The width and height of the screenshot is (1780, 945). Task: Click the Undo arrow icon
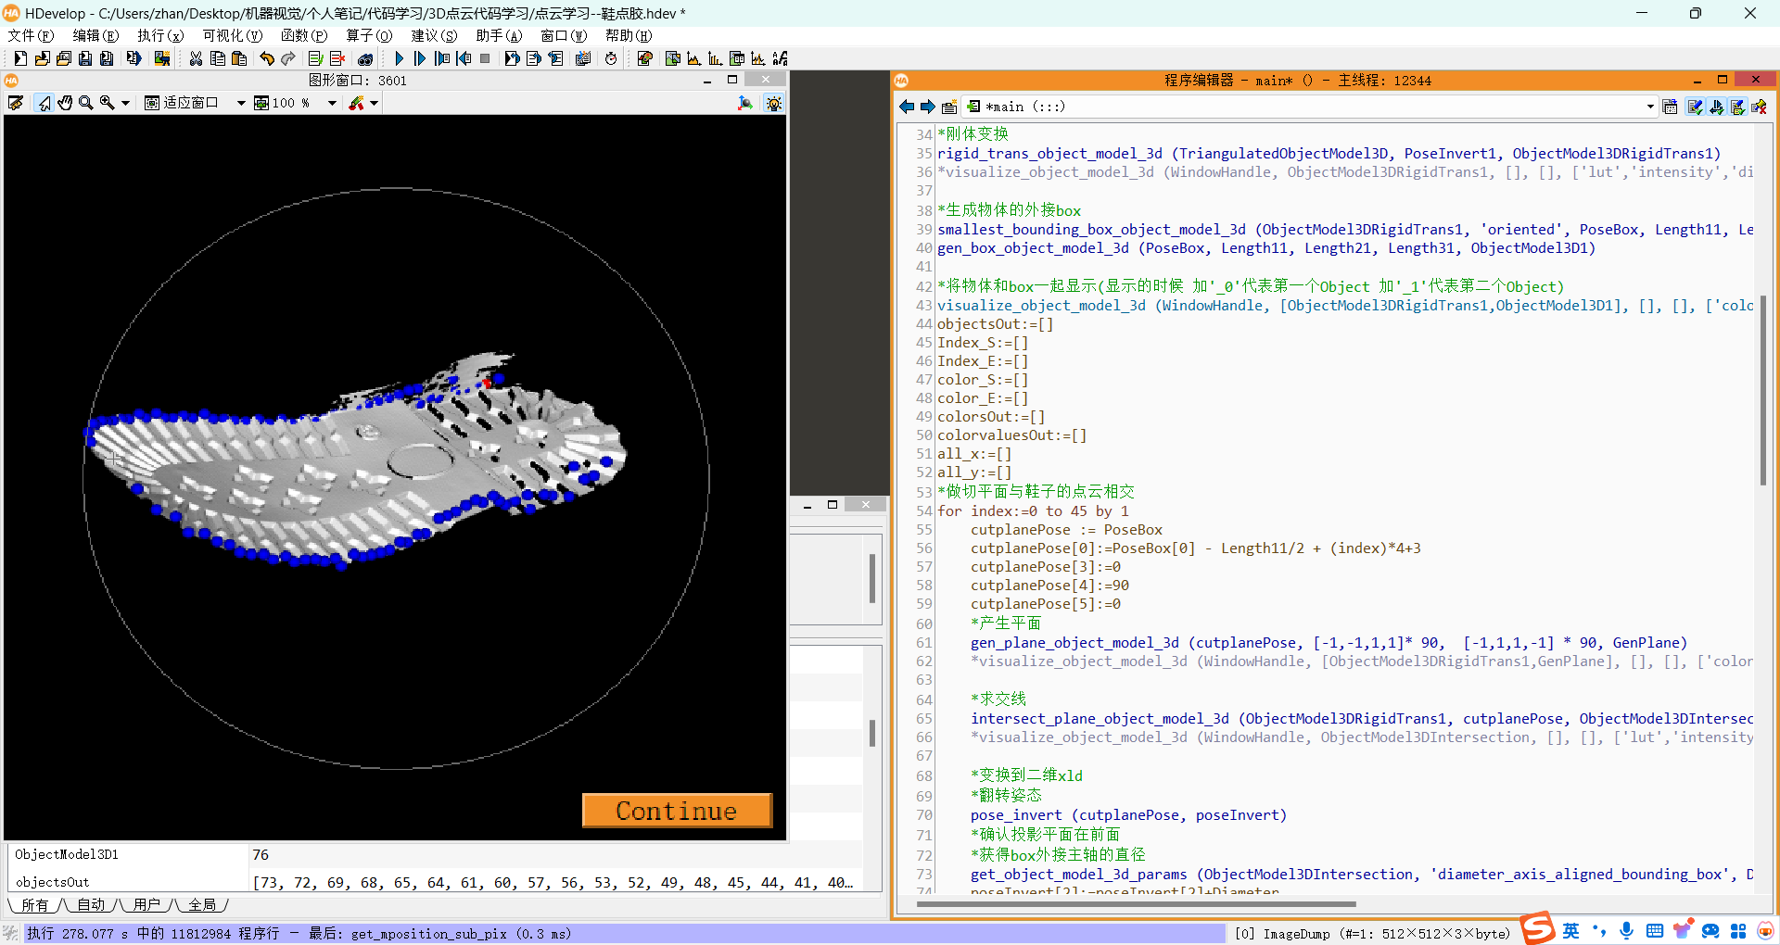tap(267, 58)
